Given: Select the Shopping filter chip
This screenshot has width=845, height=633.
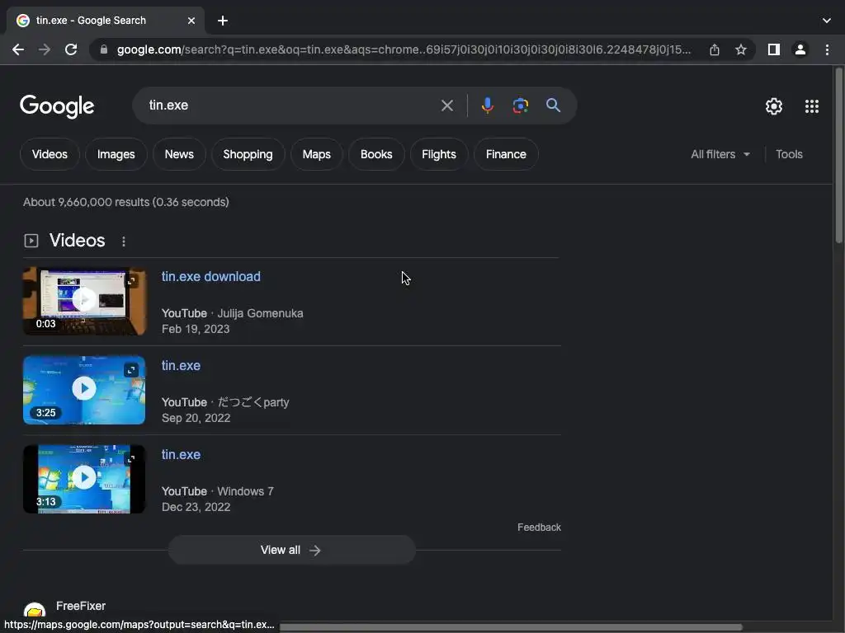Looking at the screenshot, I should point(248,154).
